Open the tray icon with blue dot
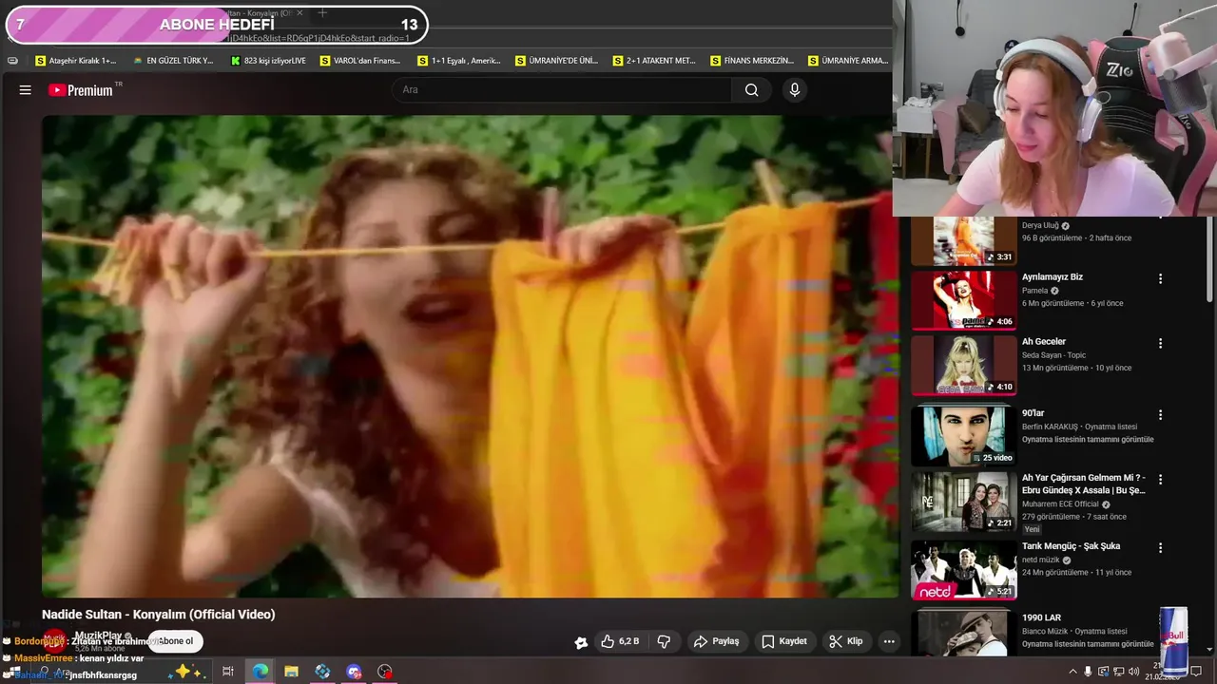Image resolution: width=1217 pixels, height=684 pixels. (1103, 672)
